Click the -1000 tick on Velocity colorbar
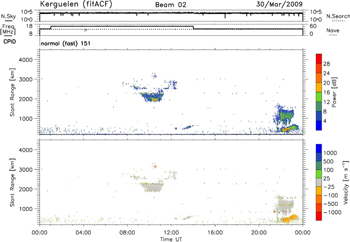The height and width of the screenshot is (242, 350). pos(332,212)
